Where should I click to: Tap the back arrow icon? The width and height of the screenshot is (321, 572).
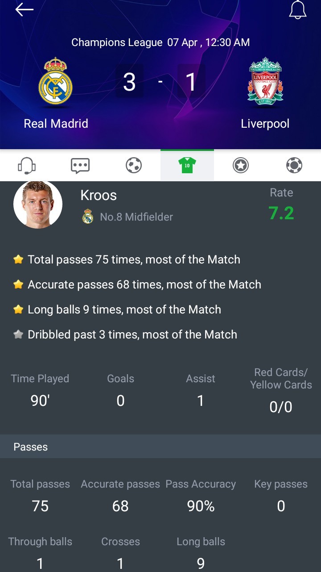24,10
